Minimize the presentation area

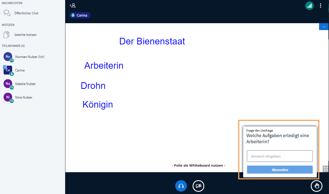click(323, 26)
